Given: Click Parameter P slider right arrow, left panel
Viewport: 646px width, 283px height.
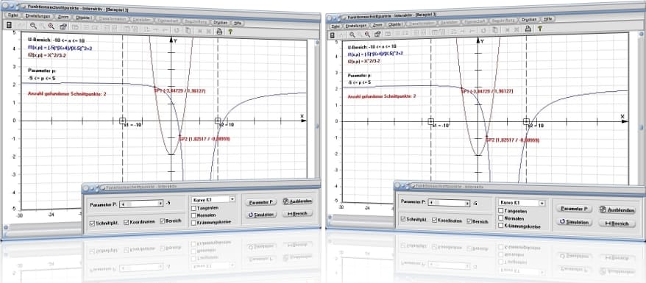Looking at the screenshot, I should click(x=160, y=203).
